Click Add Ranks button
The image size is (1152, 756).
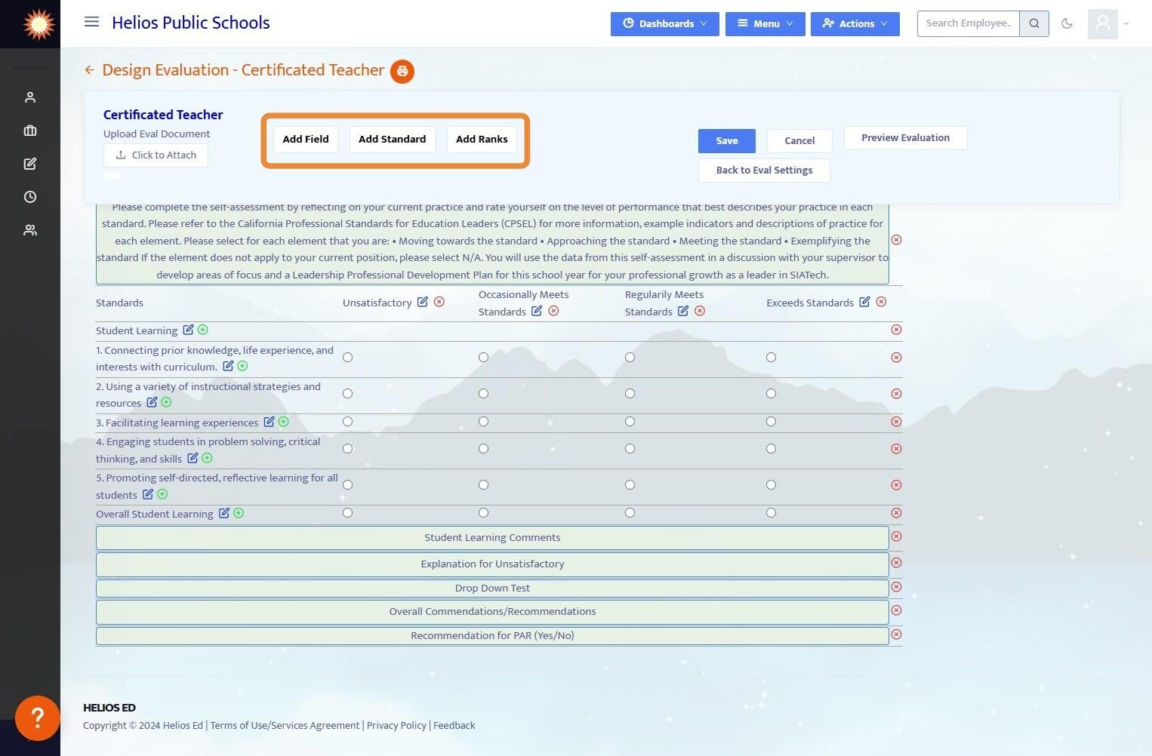point(482,140)
